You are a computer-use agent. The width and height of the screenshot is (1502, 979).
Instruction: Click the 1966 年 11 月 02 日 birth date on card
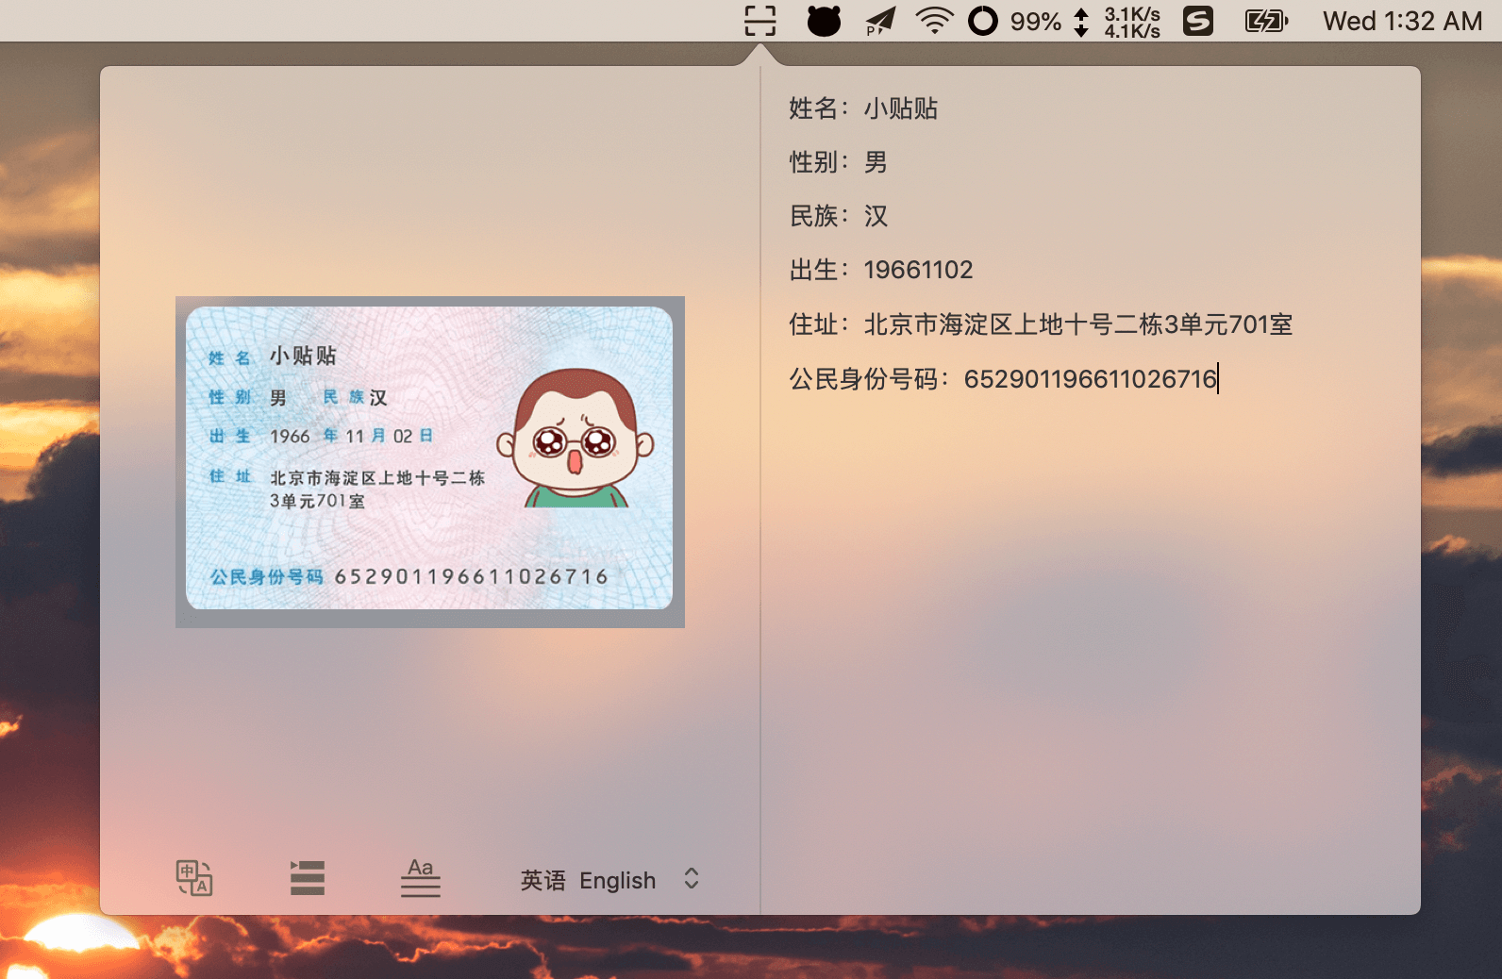click(351, 436)
